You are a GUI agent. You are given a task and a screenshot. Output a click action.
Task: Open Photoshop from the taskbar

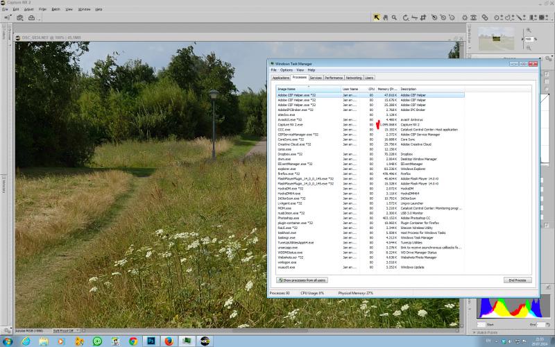click(151, 341)
